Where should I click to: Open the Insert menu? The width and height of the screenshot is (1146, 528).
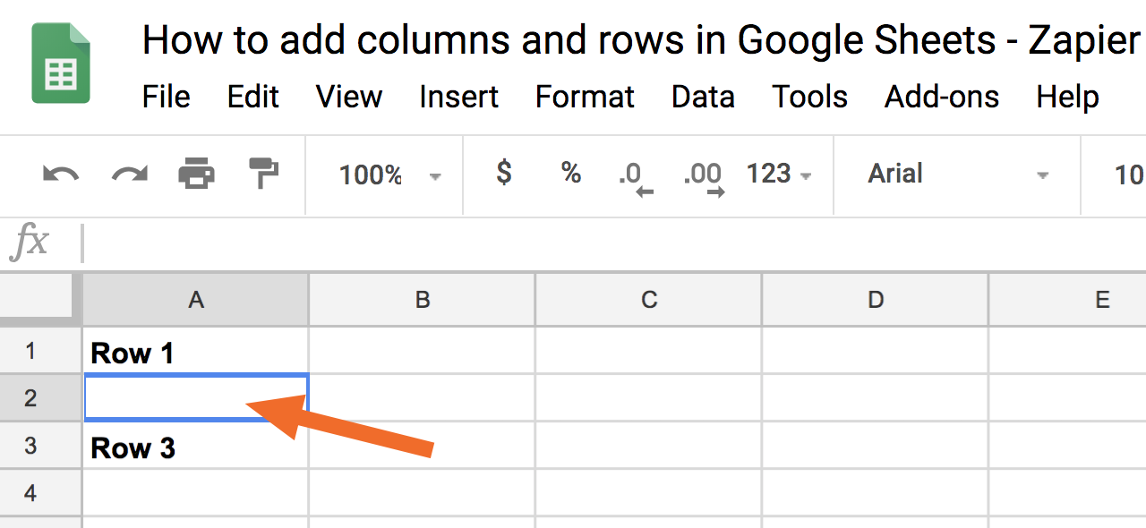pyautogui.click(x=459, y=97)
